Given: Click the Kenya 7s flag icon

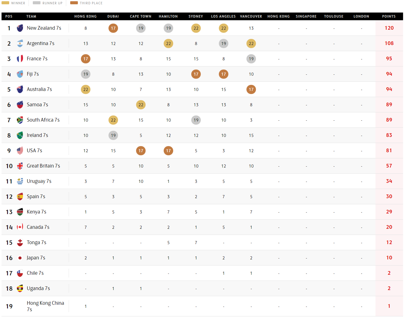Looking at the screenshot, I should point(20,212).
